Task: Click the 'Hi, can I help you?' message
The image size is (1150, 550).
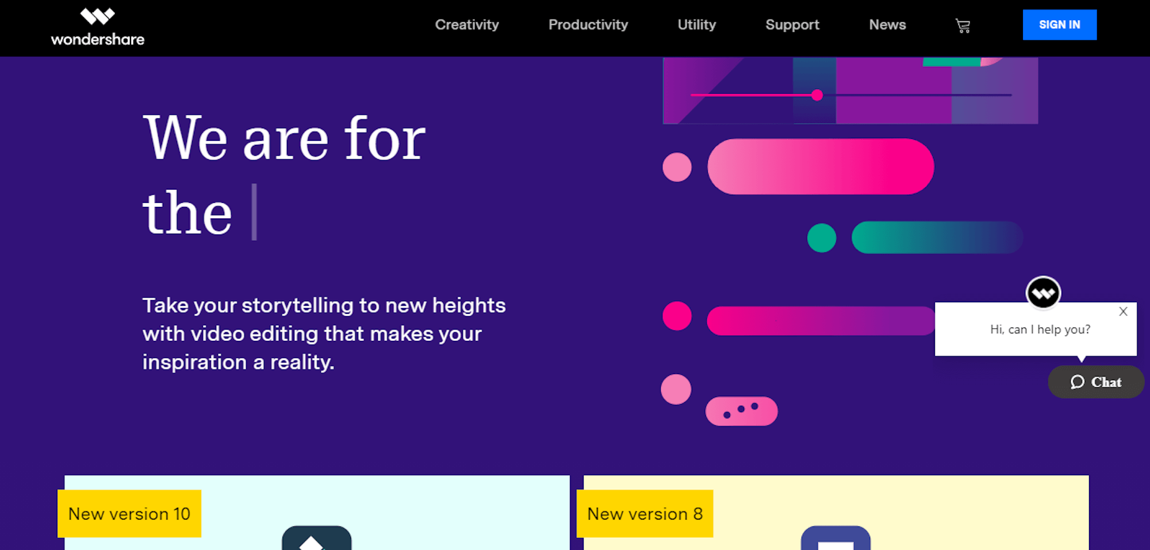Action: point(1040,329)
